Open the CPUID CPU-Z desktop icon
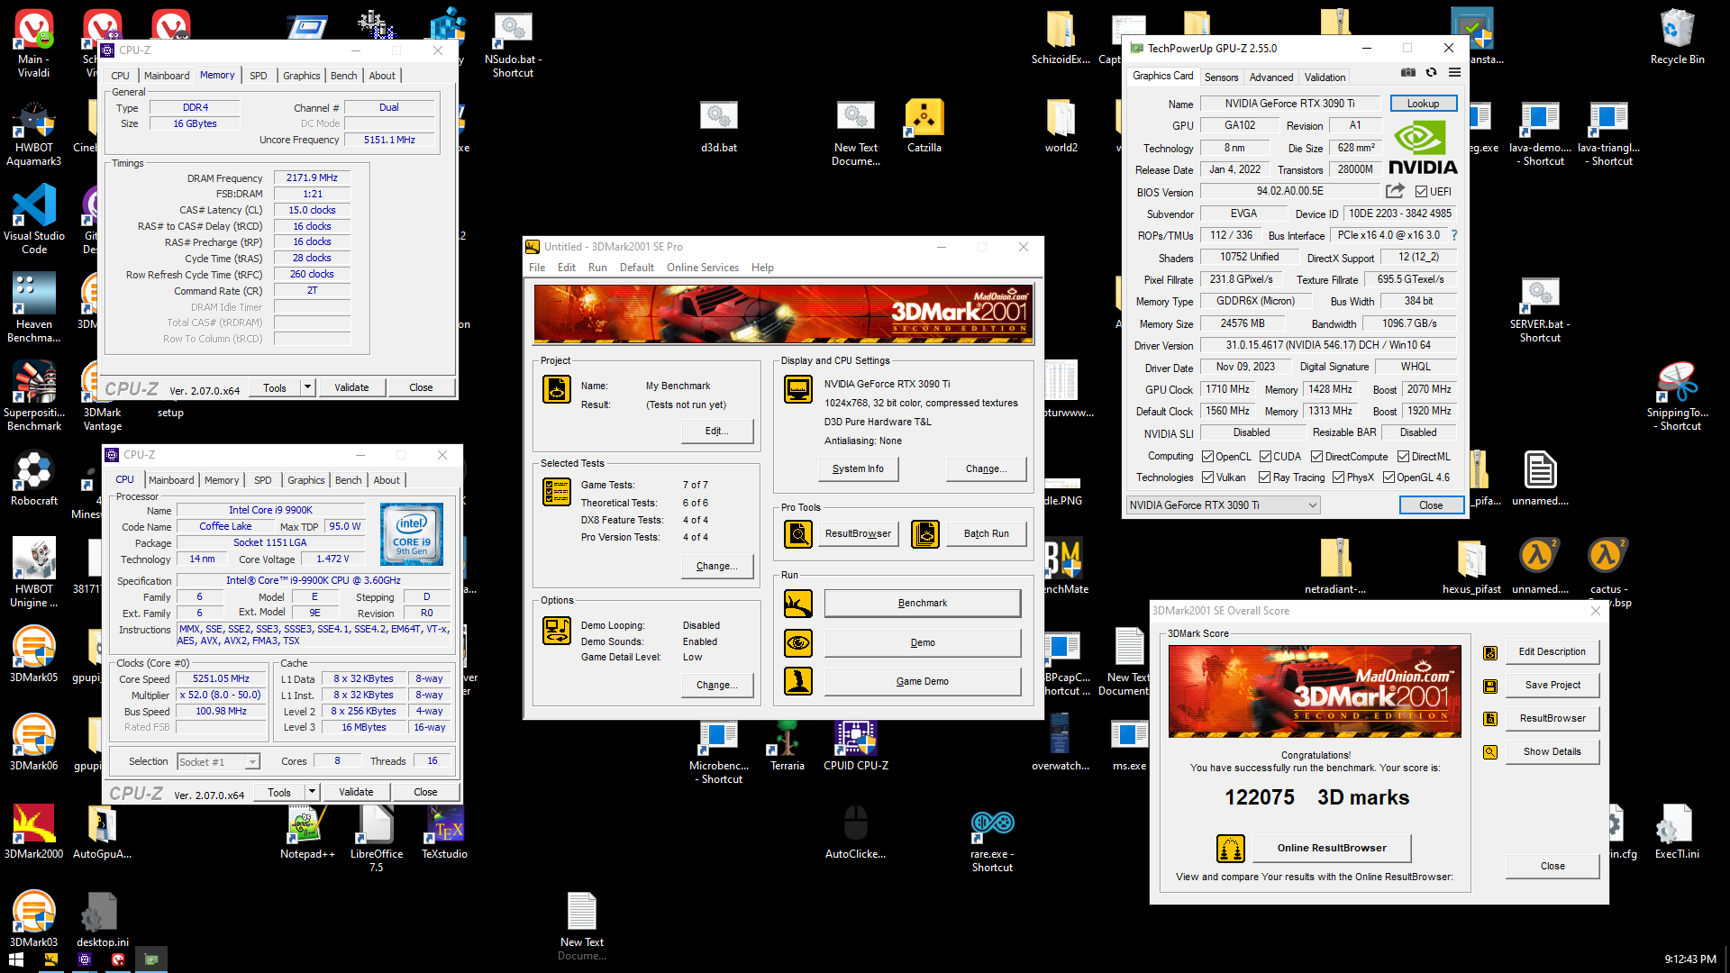Screen dimensions: 1730x973 pos(856,746)
